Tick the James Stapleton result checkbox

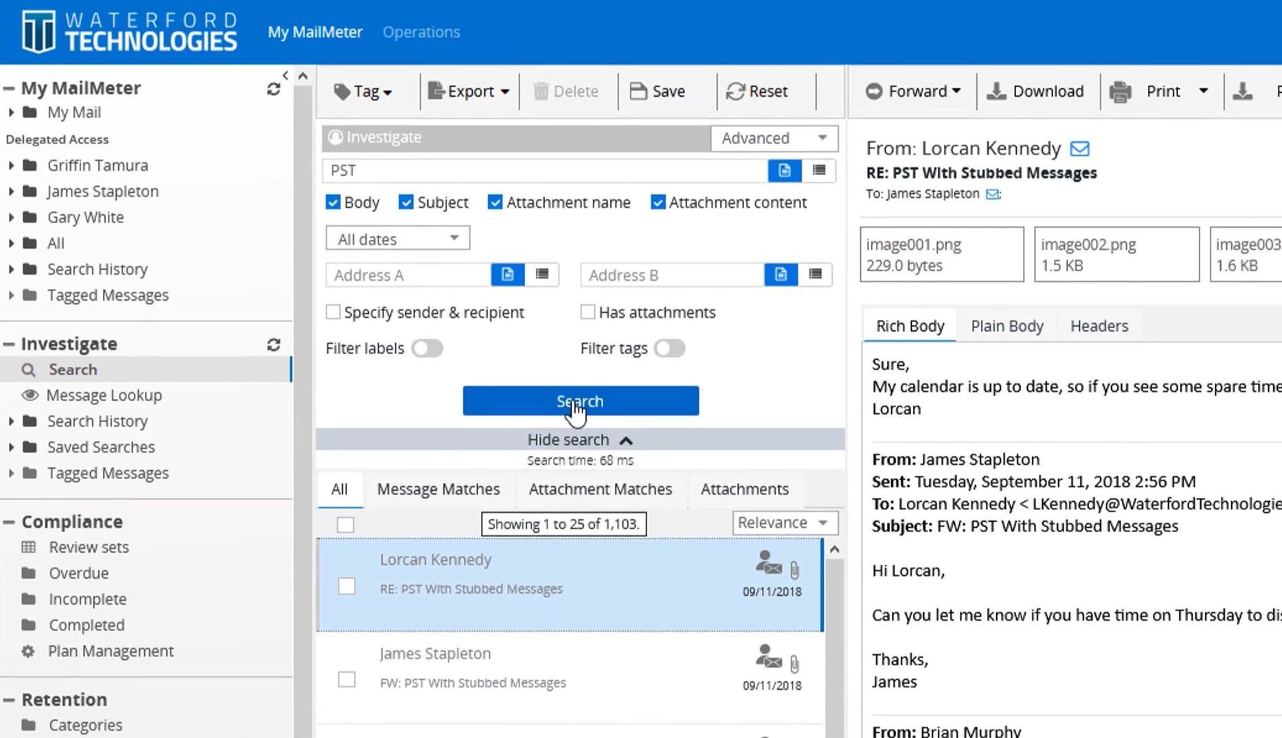[347, 680]
